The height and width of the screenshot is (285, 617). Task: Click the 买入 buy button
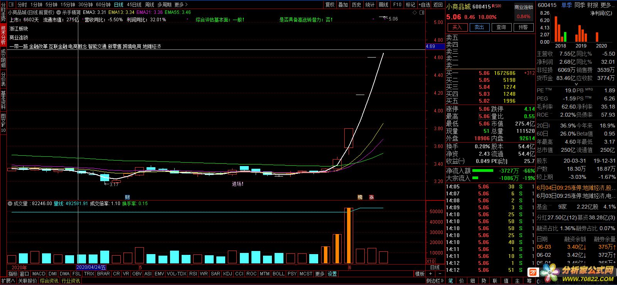coord(457,27)
